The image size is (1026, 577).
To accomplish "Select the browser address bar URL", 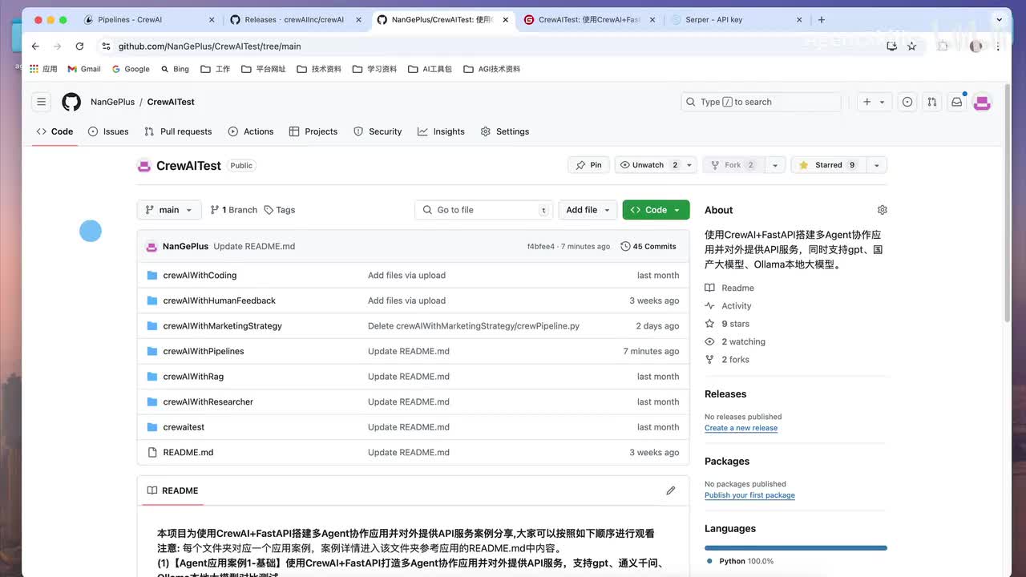I will click(x=210, y=46).
